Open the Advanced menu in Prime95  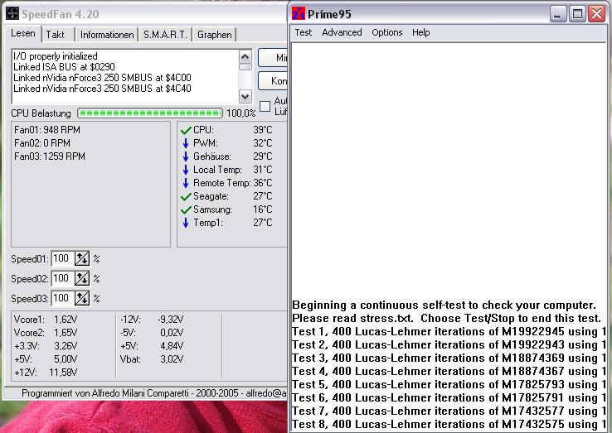point(342,32)
